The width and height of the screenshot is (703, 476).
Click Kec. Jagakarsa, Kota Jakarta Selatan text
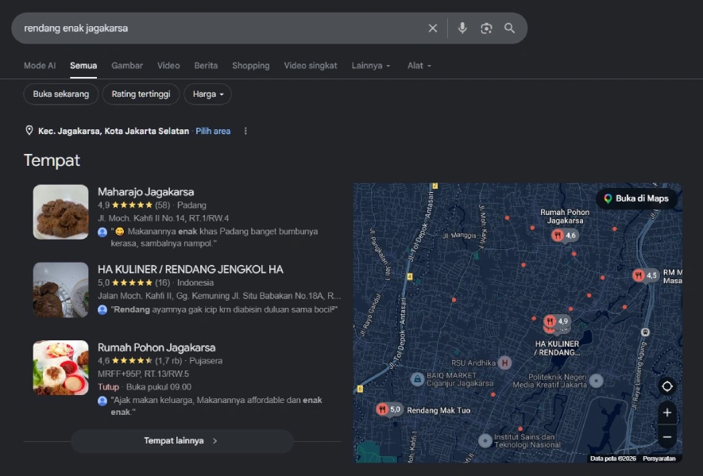tap(114, 131)
